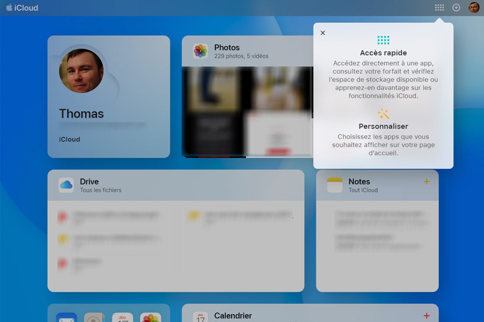Open the app launcher grid icon
484x322 pixels.
pyautogui.click(x=439, y=8)
